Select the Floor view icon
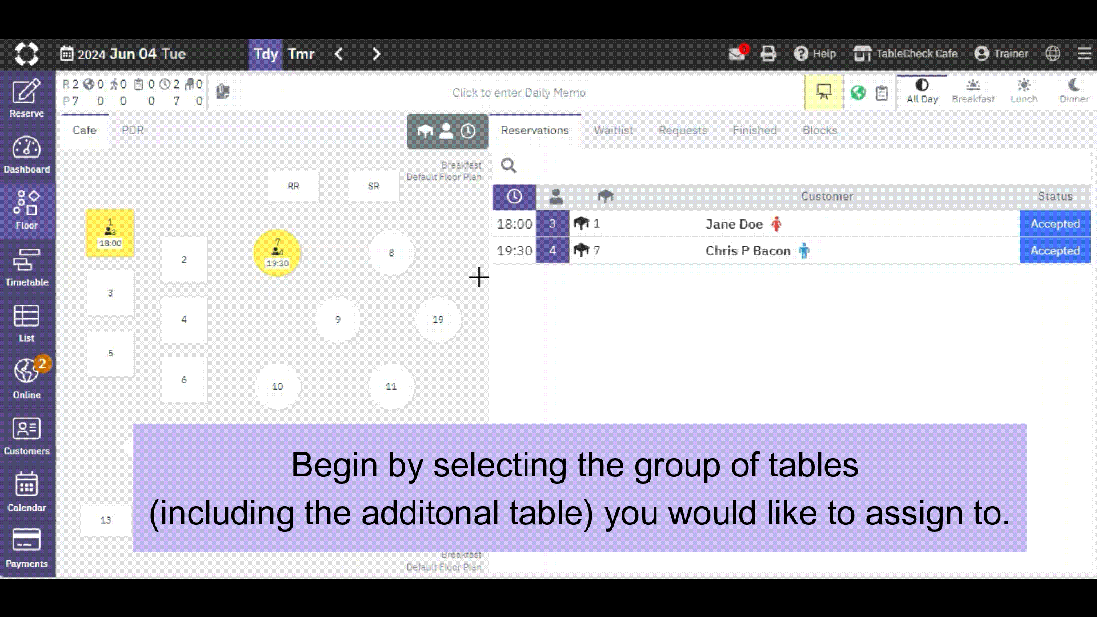Screen dimensions: 1097x617 [27, 211]
